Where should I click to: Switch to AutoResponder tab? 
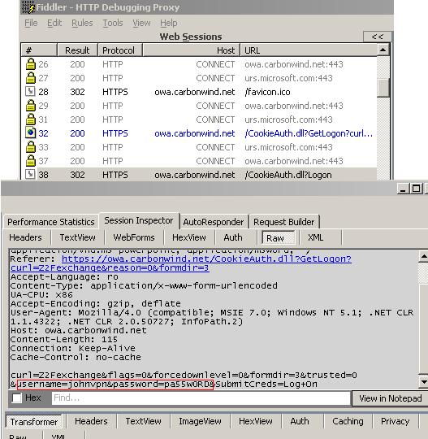coord(214,222)
